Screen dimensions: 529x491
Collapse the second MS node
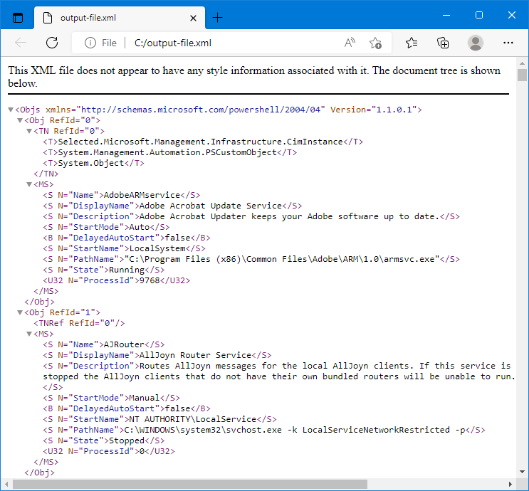[29, 334]
